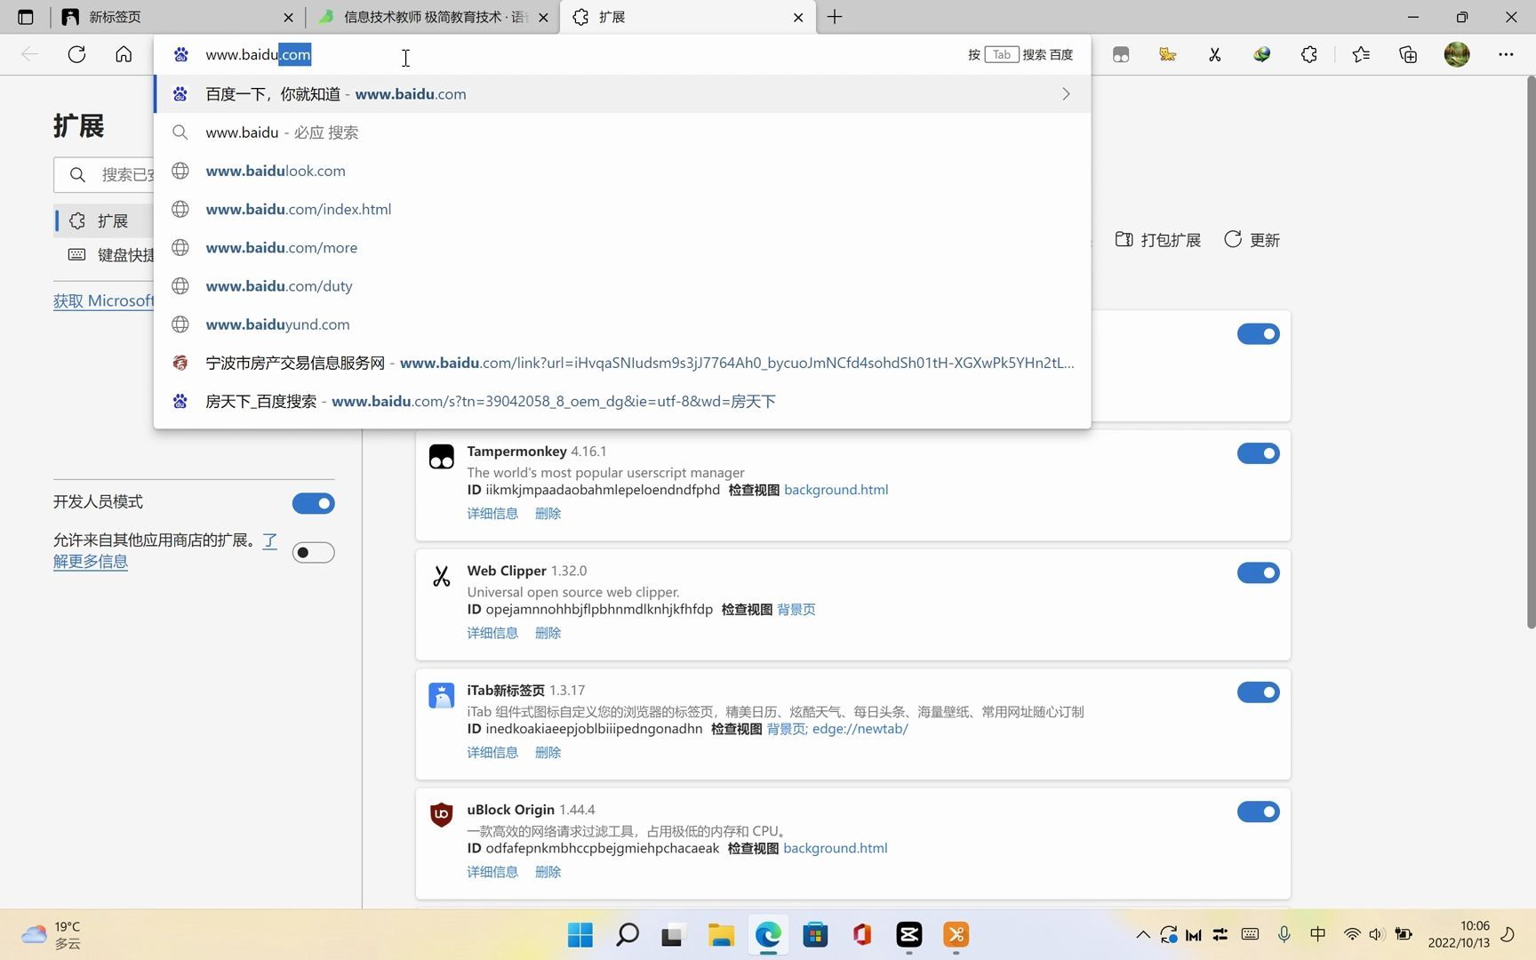Select www.baidu 必应搜索 suggestion
This screenshot has height=960, width=1536.
point(622,132)
